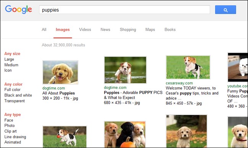
Task: Filter image type by Animated
Action: point(13,142)
